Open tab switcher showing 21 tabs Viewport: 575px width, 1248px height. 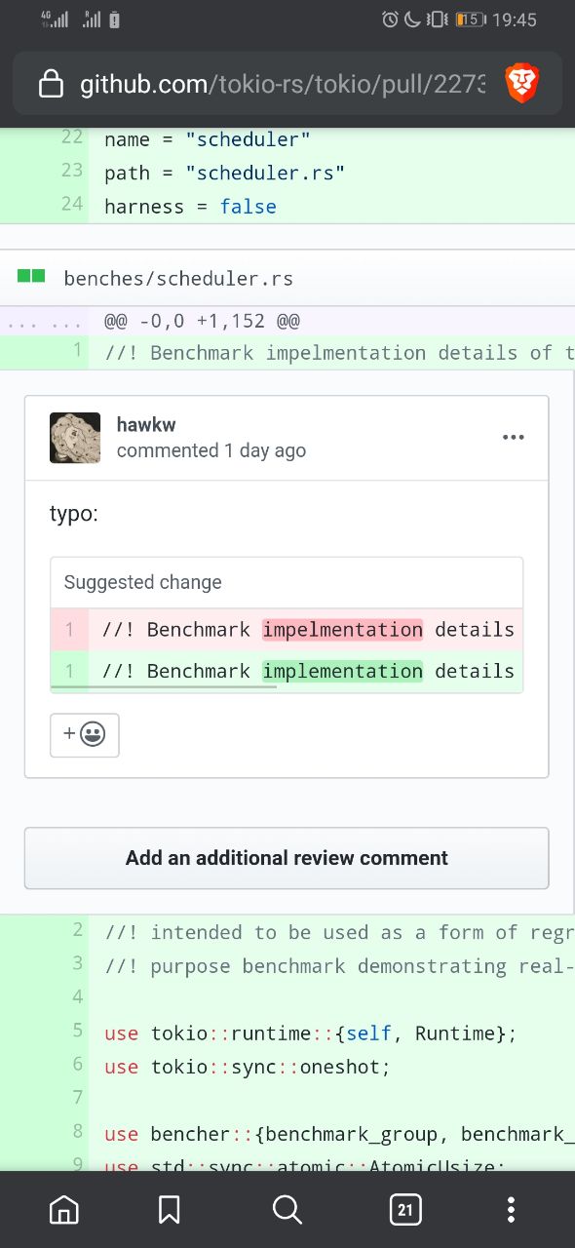coord(405,1210)
